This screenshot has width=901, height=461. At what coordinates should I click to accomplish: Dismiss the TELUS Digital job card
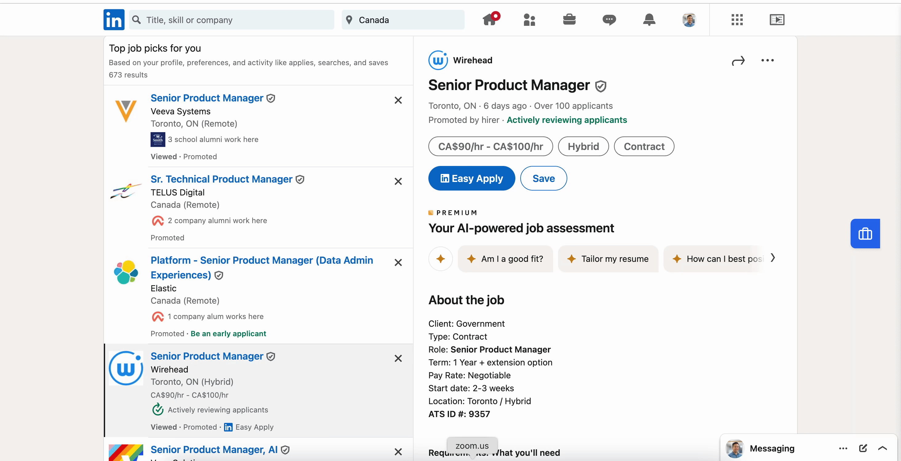[398, 182]
